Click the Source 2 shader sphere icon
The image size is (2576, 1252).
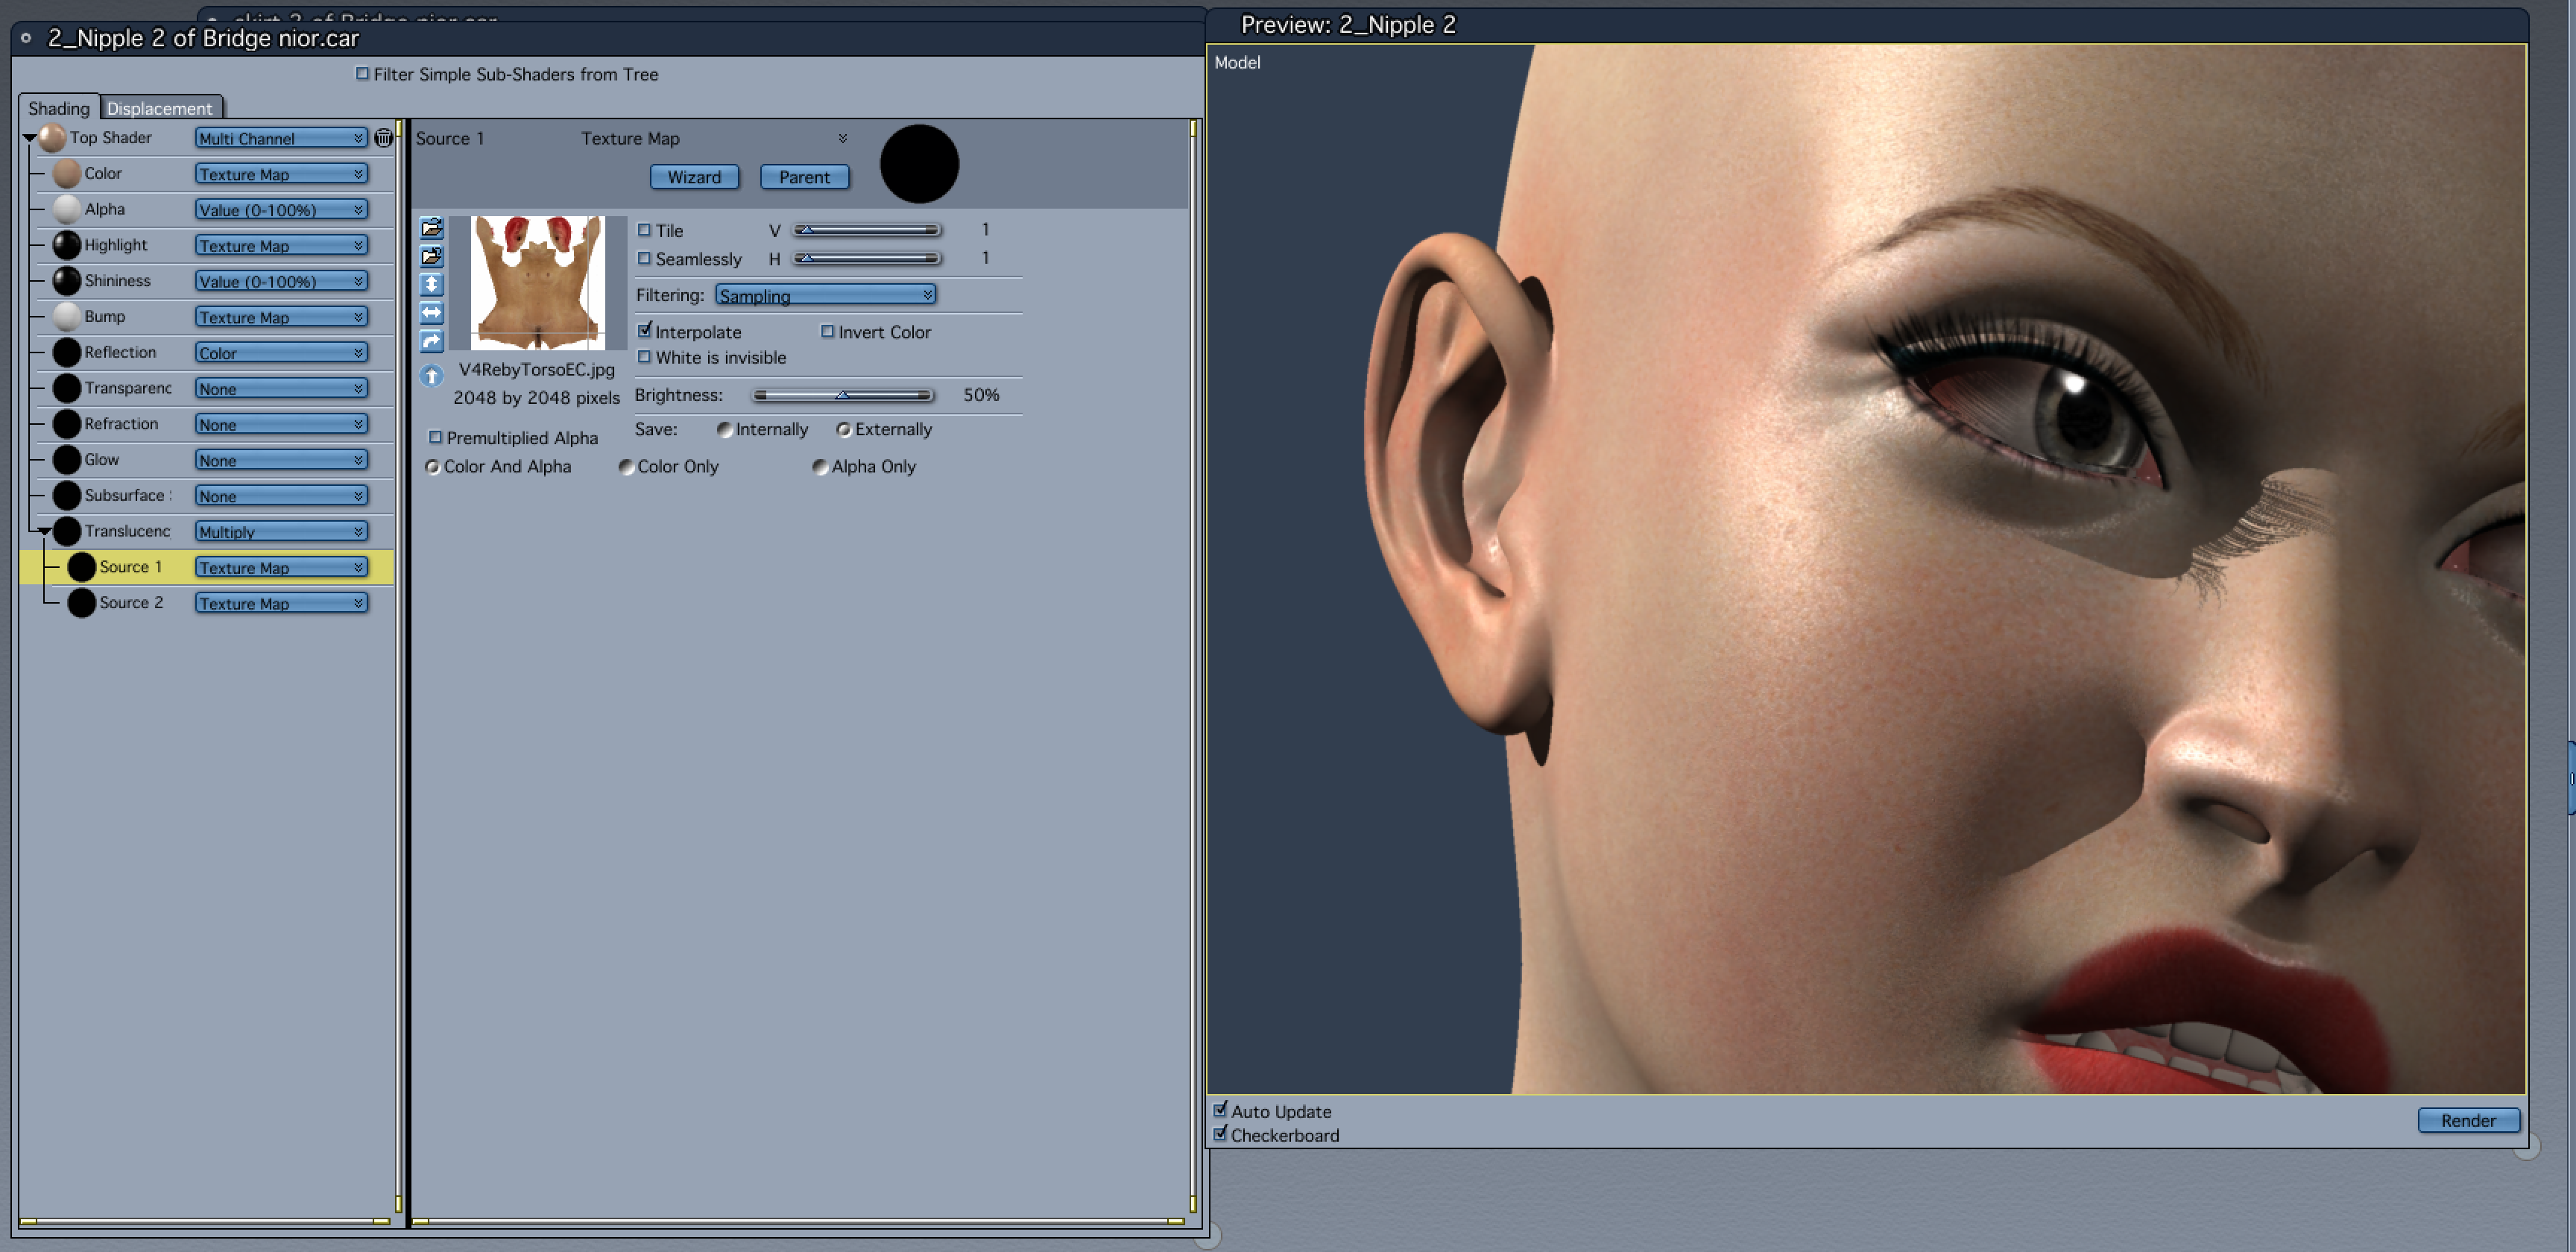pos(81,603)
